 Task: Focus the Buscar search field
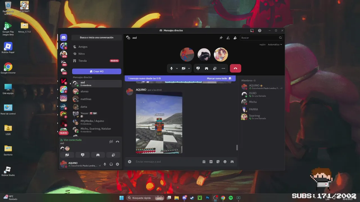[261, 38]
